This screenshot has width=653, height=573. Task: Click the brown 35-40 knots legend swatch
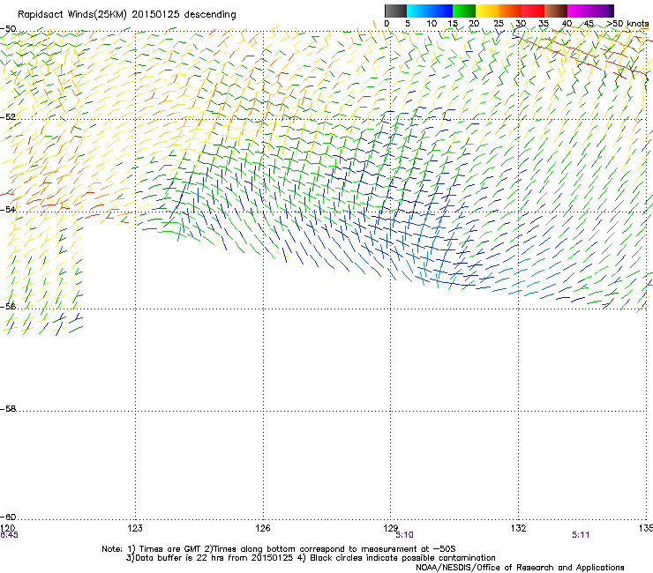point(556,11)
